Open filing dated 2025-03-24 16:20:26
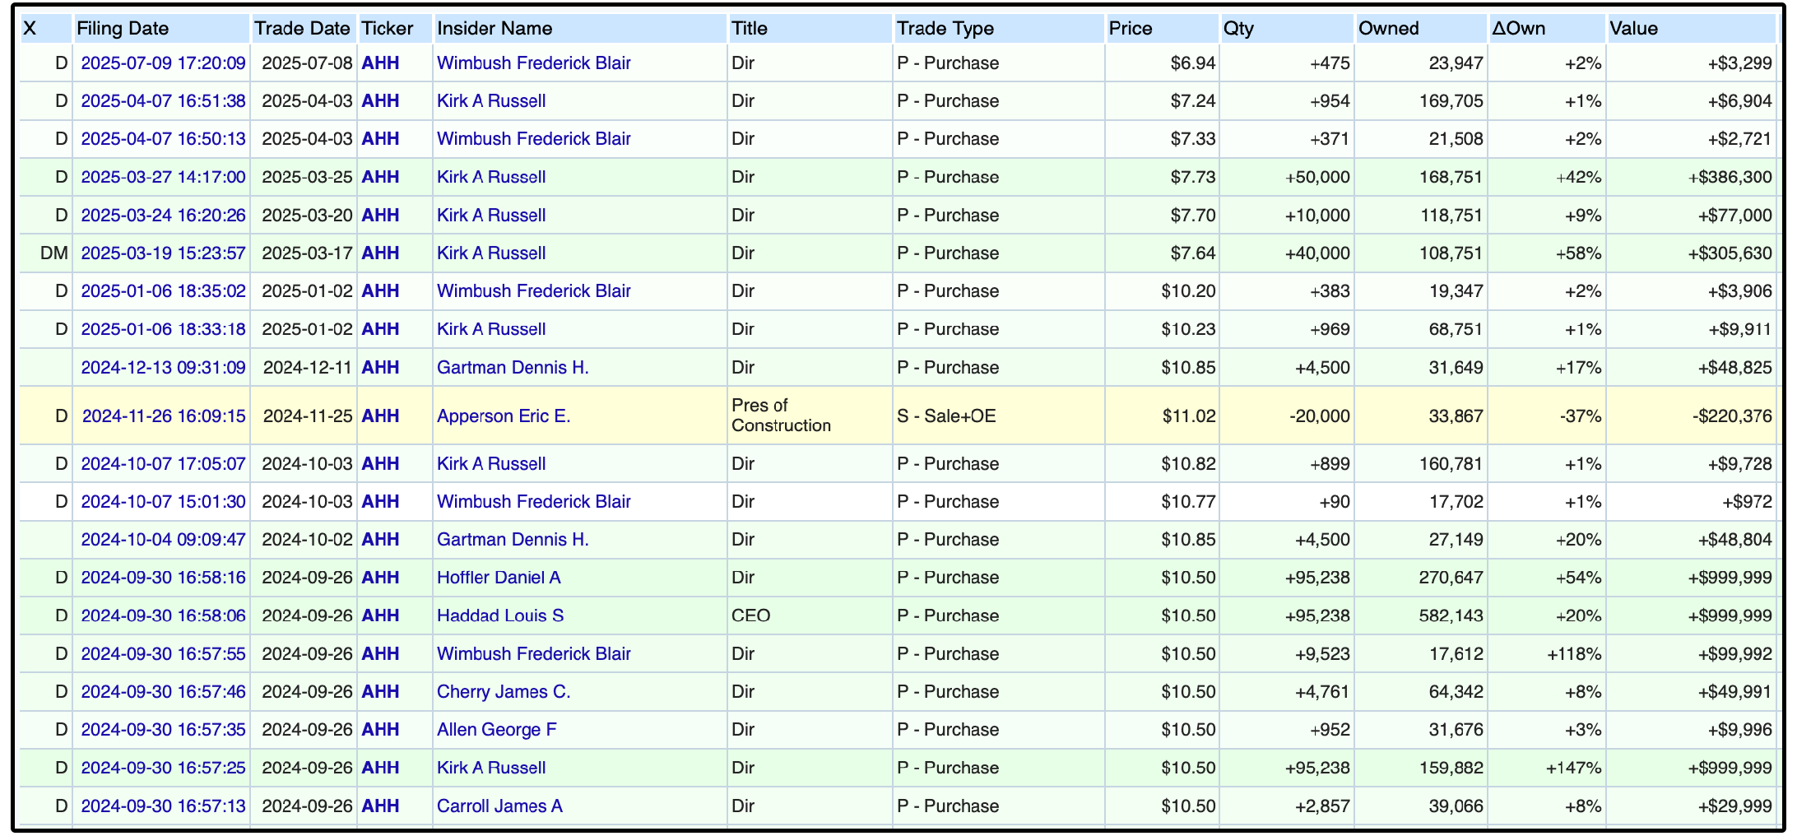 (163, 216)
